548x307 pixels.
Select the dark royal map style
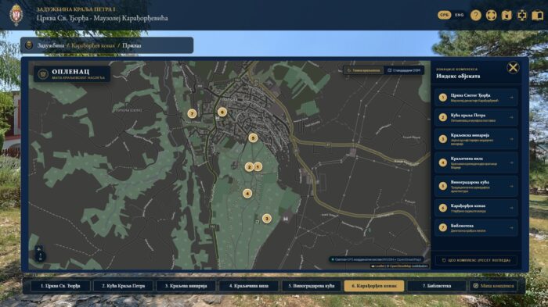click(363, 70)
